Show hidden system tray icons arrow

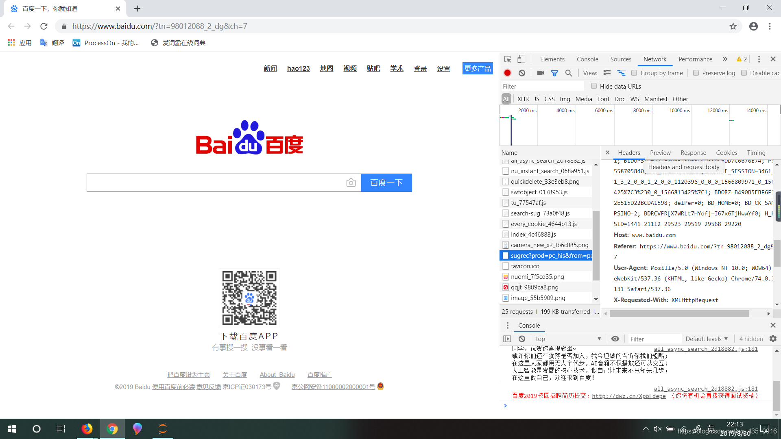pos(646,429)
